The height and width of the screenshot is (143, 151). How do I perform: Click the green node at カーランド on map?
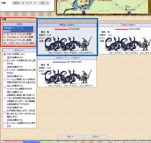(84, 5)
